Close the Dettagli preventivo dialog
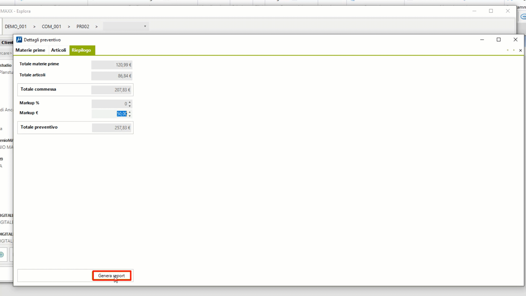 [x=516, y=40]
